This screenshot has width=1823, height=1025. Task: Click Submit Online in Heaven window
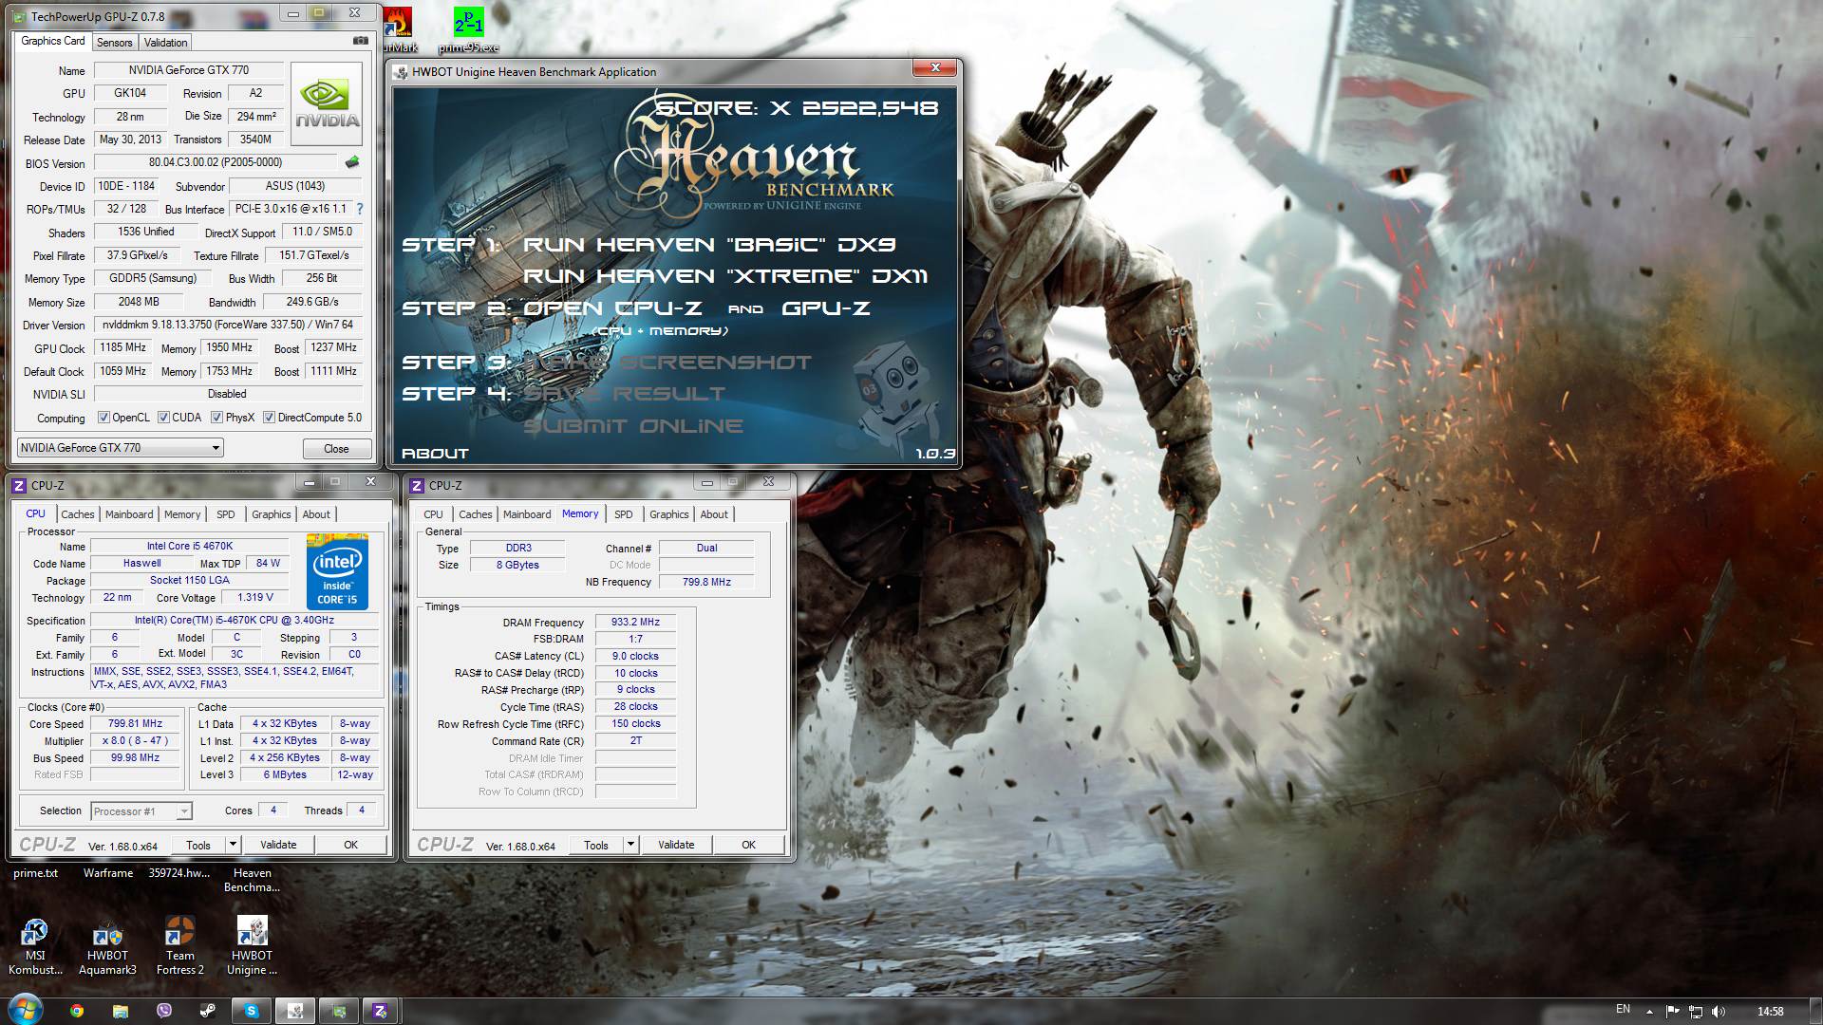(x=633, y=426)
